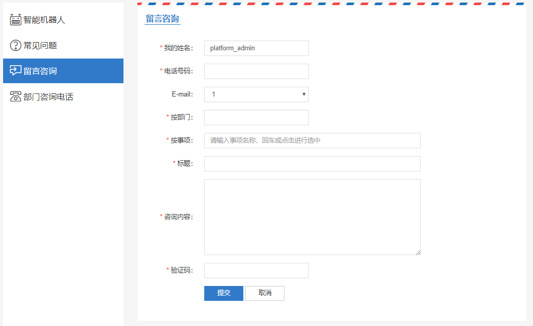
Task: Select the 留言咨询 label in the sidebar
Action: [40, 71]
